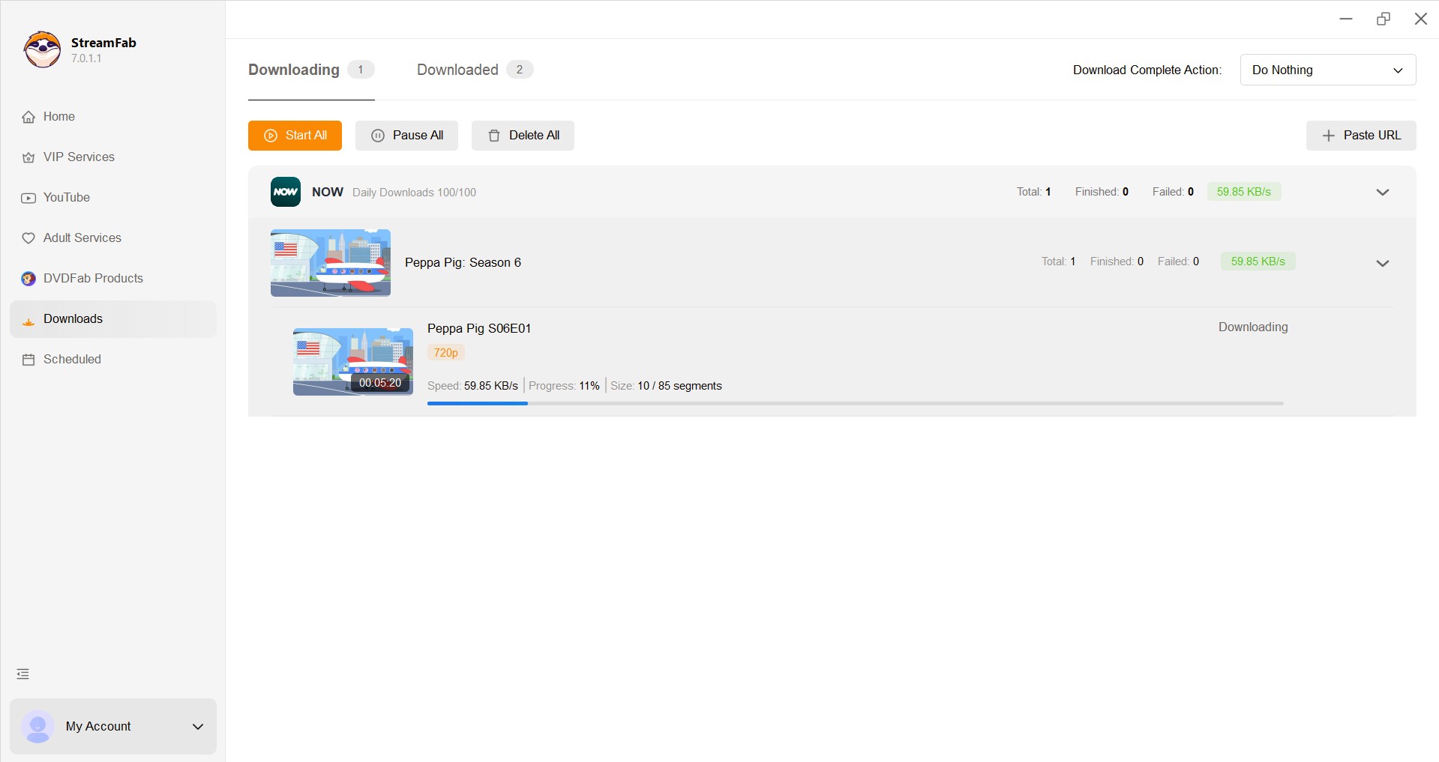1439x762 pixels.
Task: Open DVDFab Products page
Action: click(x=92, y=279)
